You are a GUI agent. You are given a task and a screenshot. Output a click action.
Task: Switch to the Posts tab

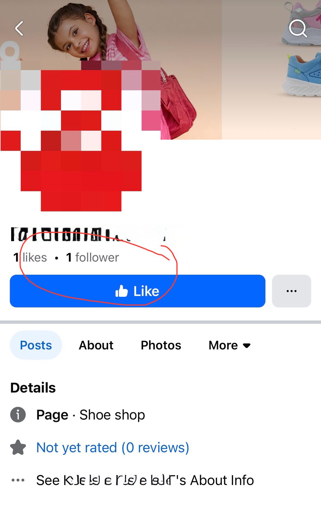click(36, 345)
